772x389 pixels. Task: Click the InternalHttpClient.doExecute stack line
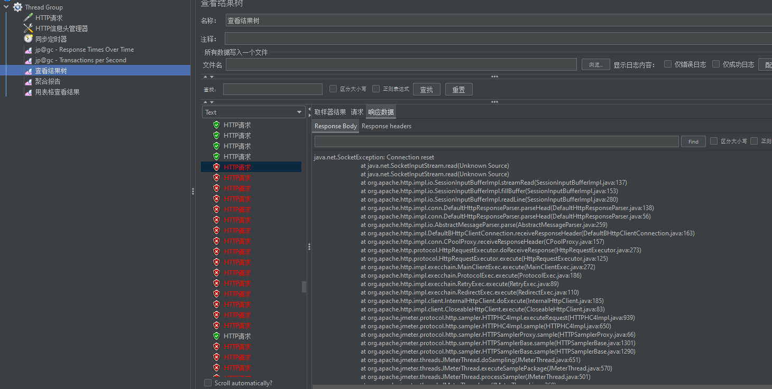[x=482, y=301]
